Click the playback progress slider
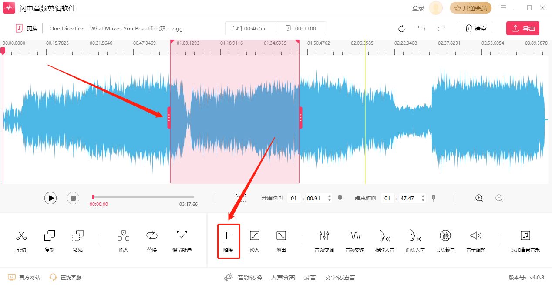This screenshot has width=552, height=285. tap(143, 197)
